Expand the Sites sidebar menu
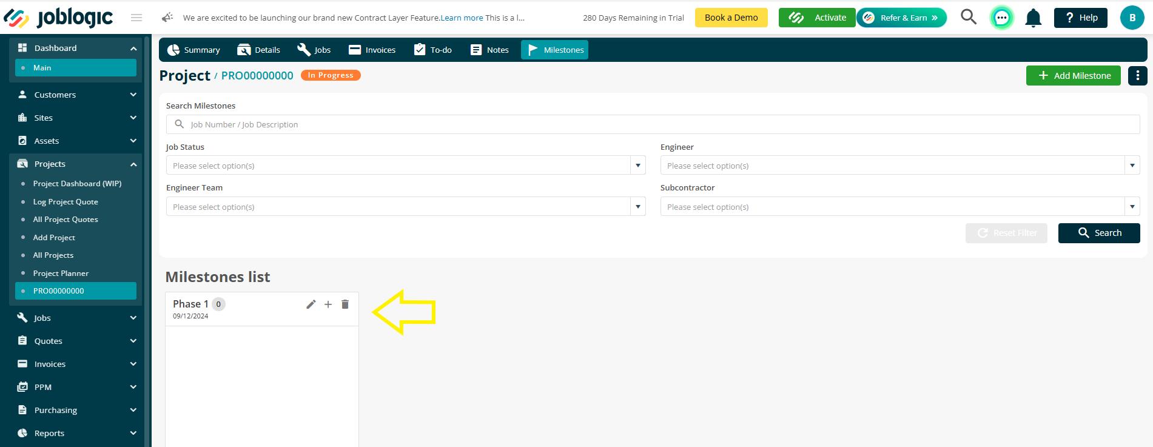 click(76, 118)
